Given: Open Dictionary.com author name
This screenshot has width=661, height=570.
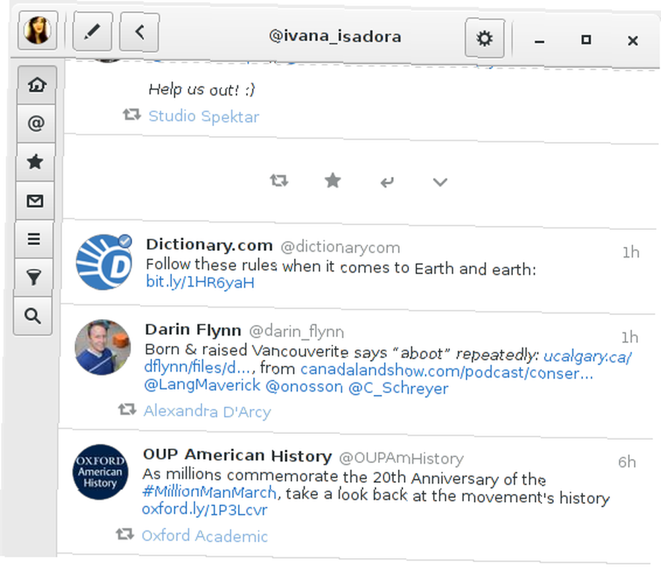Looking at the screenshot, I should click(209, 245).
